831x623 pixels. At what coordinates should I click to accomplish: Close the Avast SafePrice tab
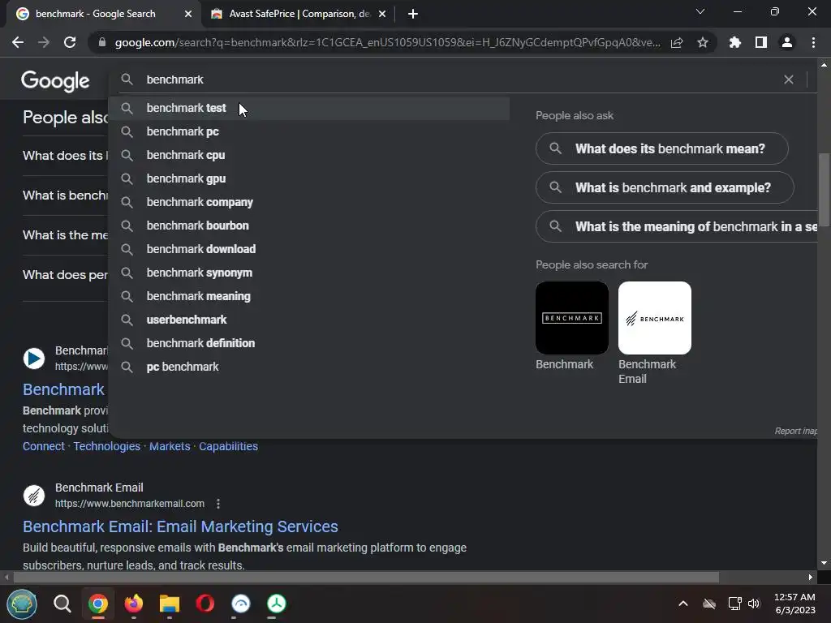pos(382,14)
